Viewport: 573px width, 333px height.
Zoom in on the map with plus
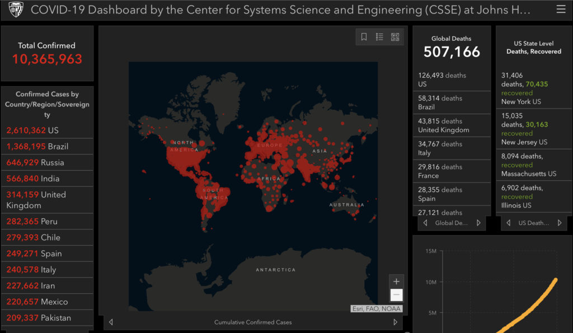(396, 282)
